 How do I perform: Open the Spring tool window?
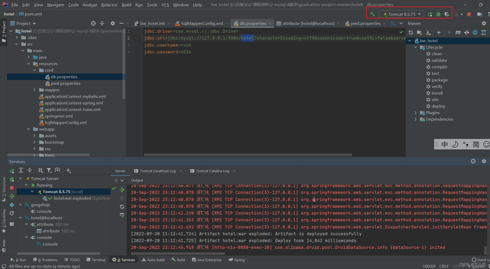point(237,260)
